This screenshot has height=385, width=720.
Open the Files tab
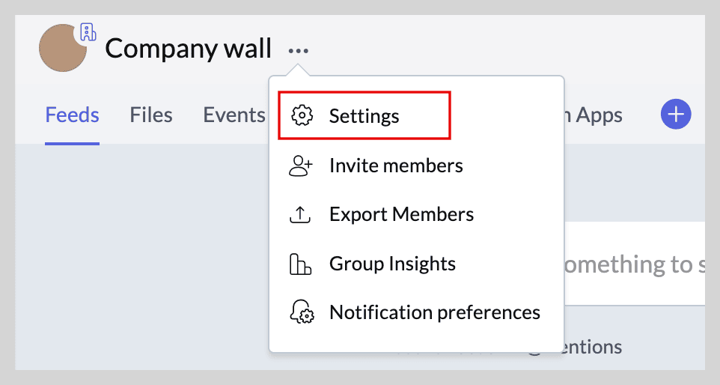(151, 115)
